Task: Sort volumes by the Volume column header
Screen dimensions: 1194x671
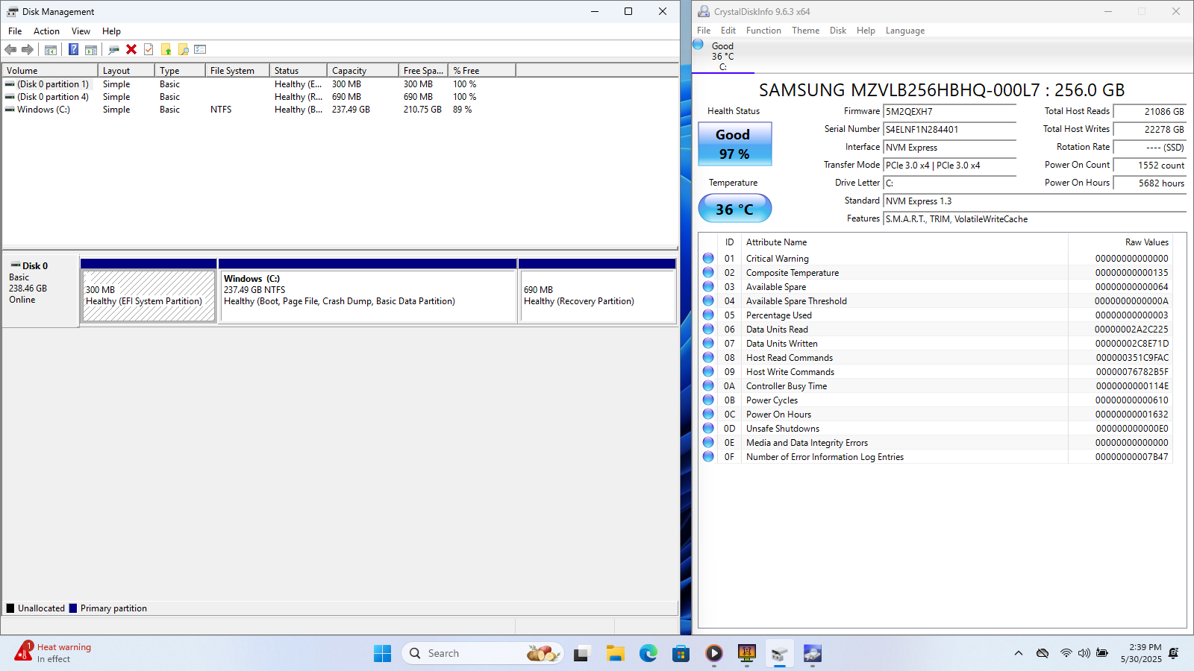Action: [50, 71]
